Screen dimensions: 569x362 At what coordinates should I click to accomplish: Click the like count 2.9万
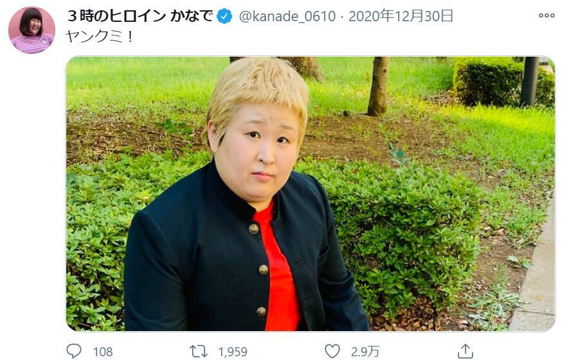365,352
